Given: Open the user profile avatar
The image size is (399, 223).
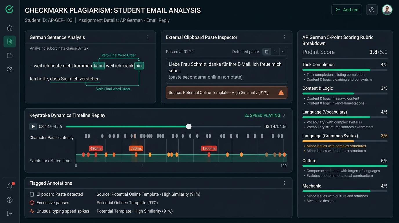Looking at the screenshot, I should click(387, 10).
